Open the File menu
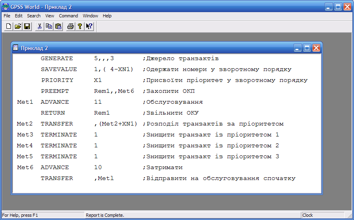Screen dimensions: 354x220 pyautogui.click(x=7, y=16)
